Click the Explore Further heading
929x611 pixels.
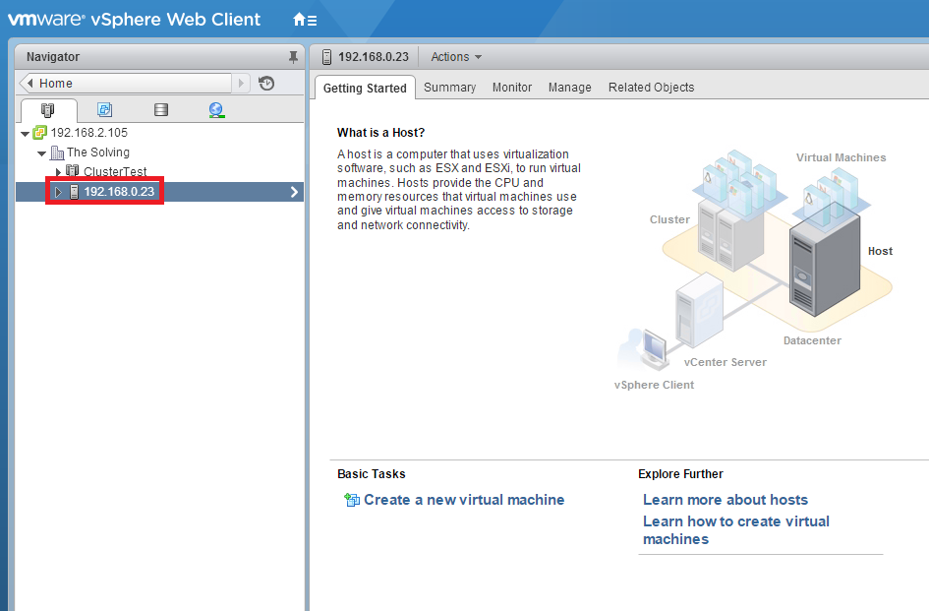[680, 474]
